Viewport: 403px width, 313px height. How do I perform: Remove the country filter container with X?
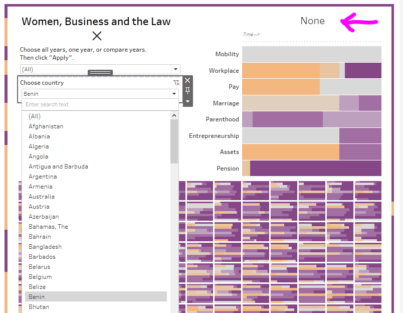point(187,80)
